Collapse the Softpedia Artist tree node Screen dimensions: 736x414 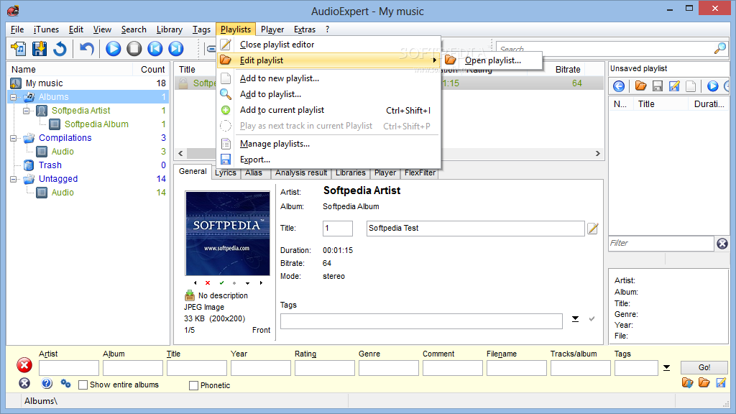[x=27, y=111]
